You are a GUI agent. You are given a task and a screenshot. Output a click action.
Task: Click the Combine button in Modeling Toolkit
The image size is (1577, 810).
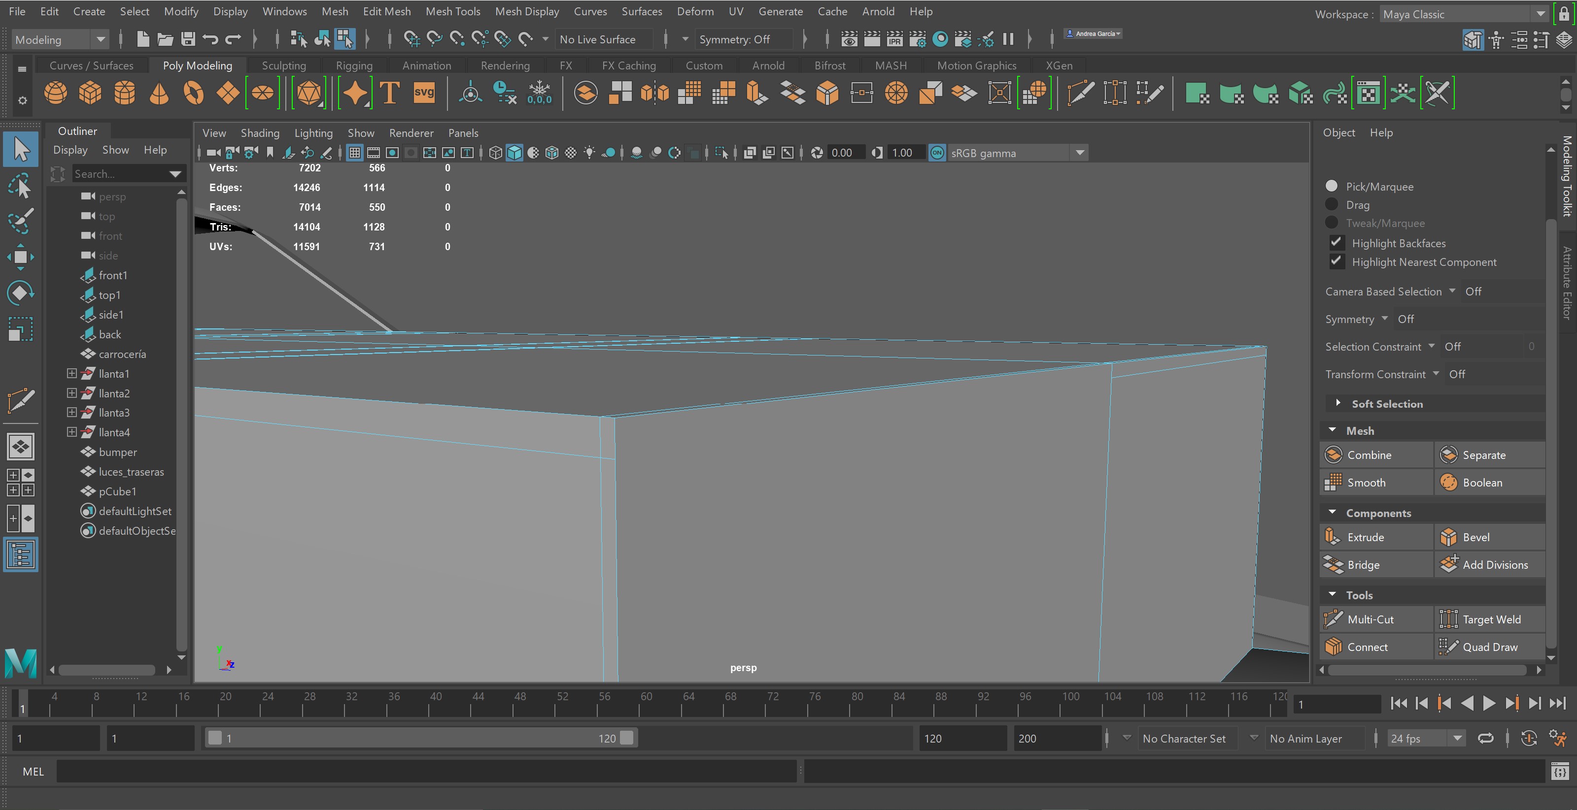click(1376, 454)
